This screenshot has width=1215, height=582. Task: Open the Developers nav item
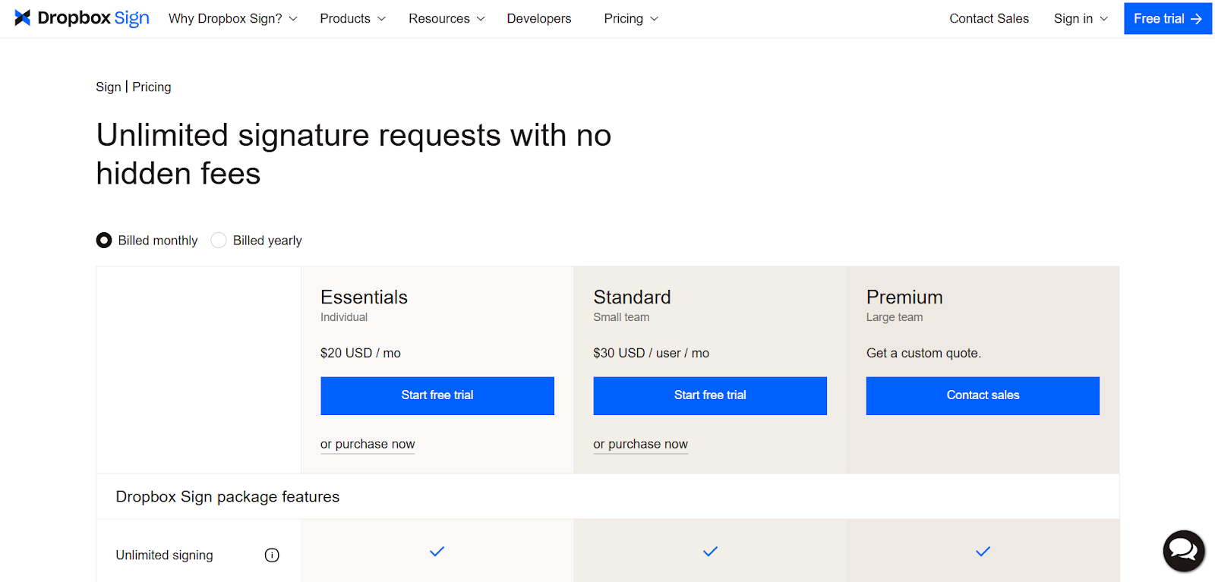point(539,19)
